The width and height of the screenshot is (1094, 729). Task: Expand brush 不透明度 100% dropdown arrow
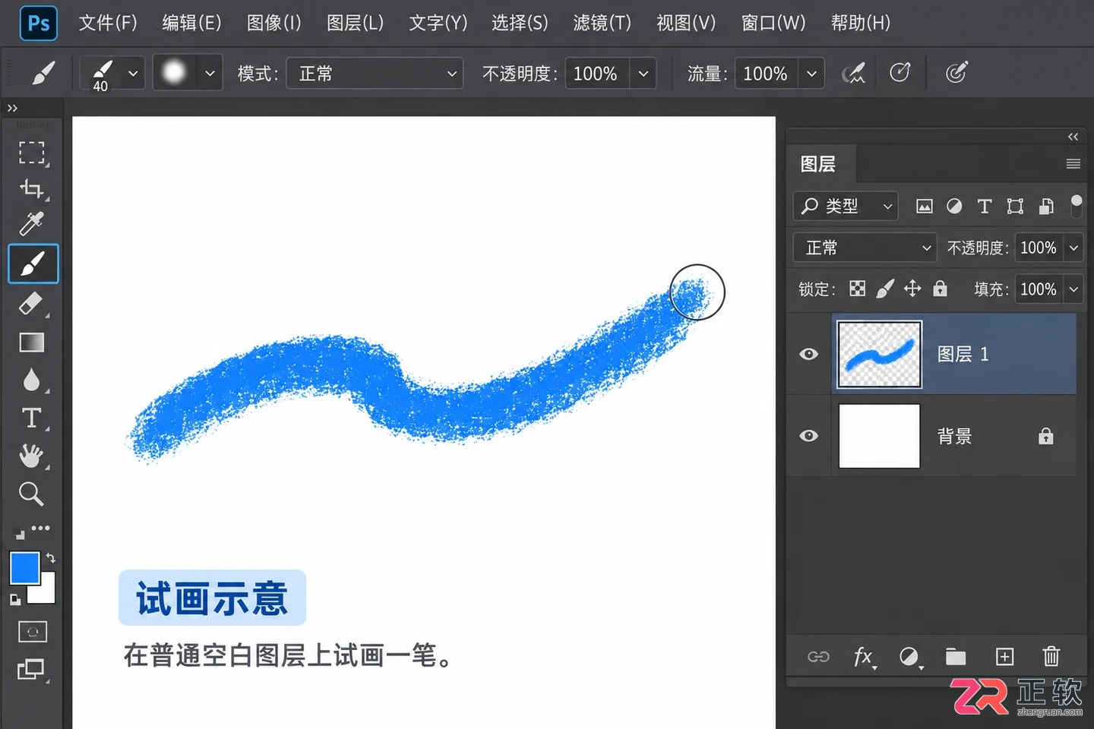(x=643, y=74)
